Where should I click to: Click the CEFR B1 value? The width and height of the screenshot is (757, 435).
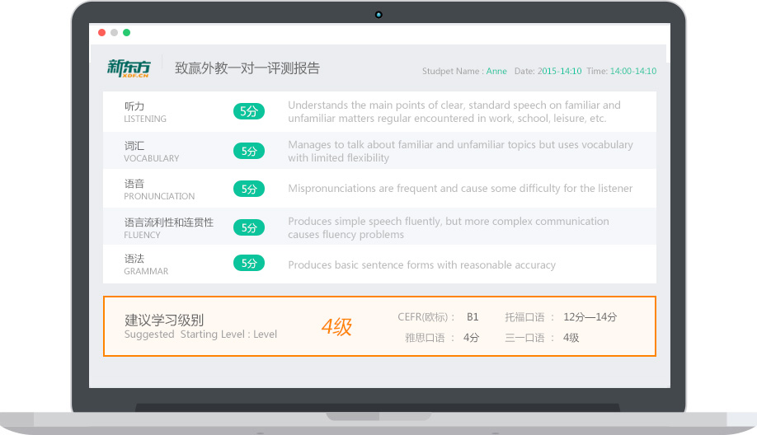click(473, 317)
